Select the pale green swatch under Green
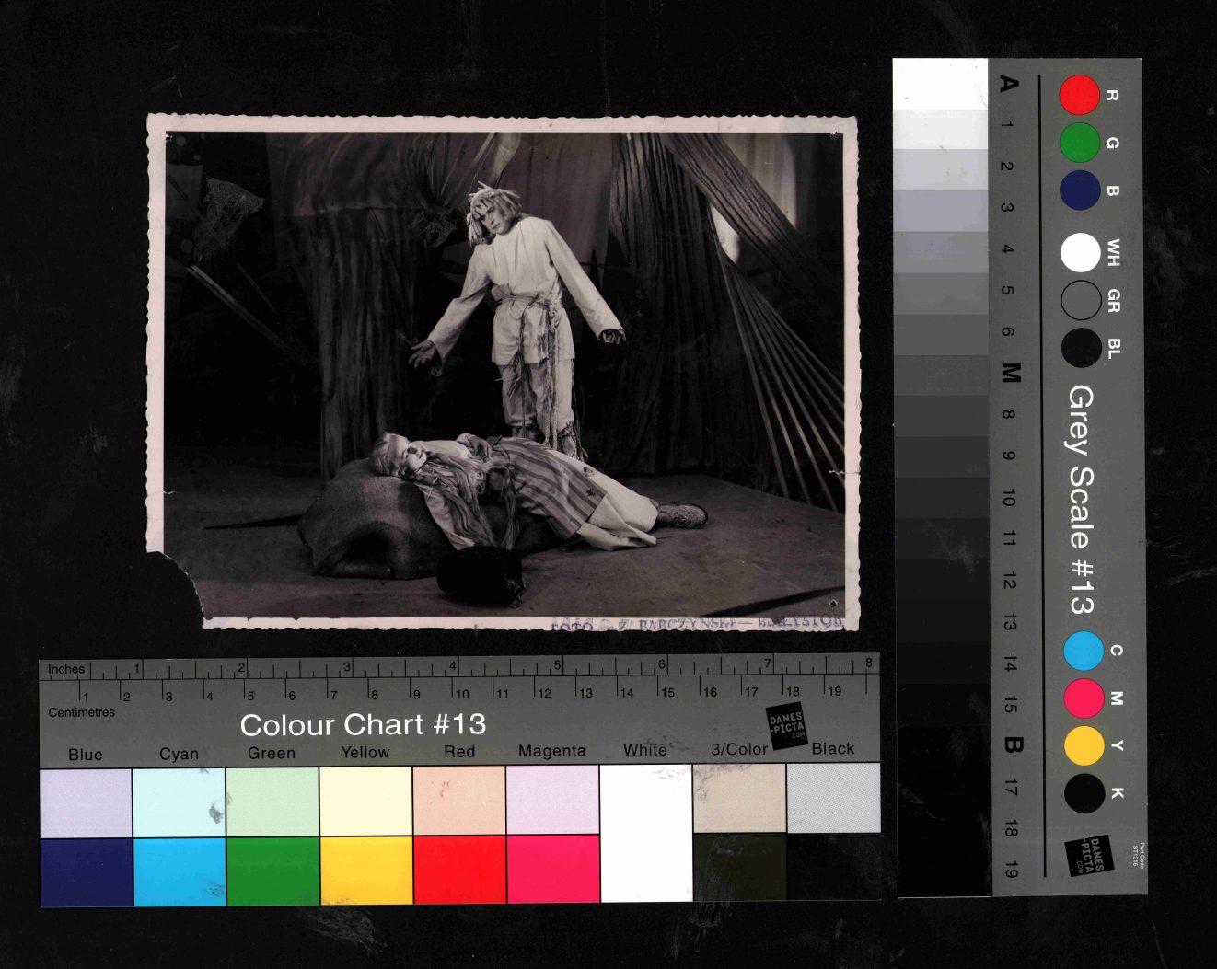The height and width of the screenshot is (969, 1217). point(272,801)
